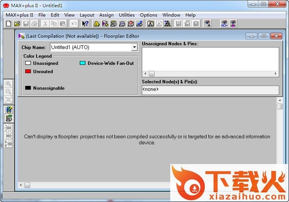
Task: Click the floorplan horizontal scrollbar left arrow
Action: coord(21,185)
